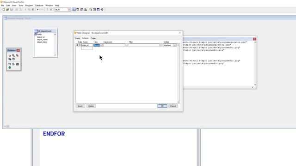The height and width of the screenshot is (166, 296).
Task: Click the Save toolbar icon
Action: [x=11, y=9]
